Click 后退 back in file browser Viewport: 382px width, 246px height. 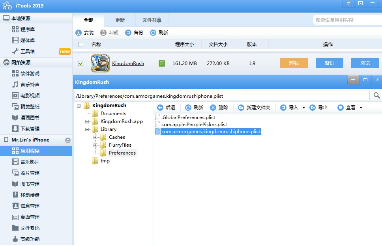pos(167,108)
